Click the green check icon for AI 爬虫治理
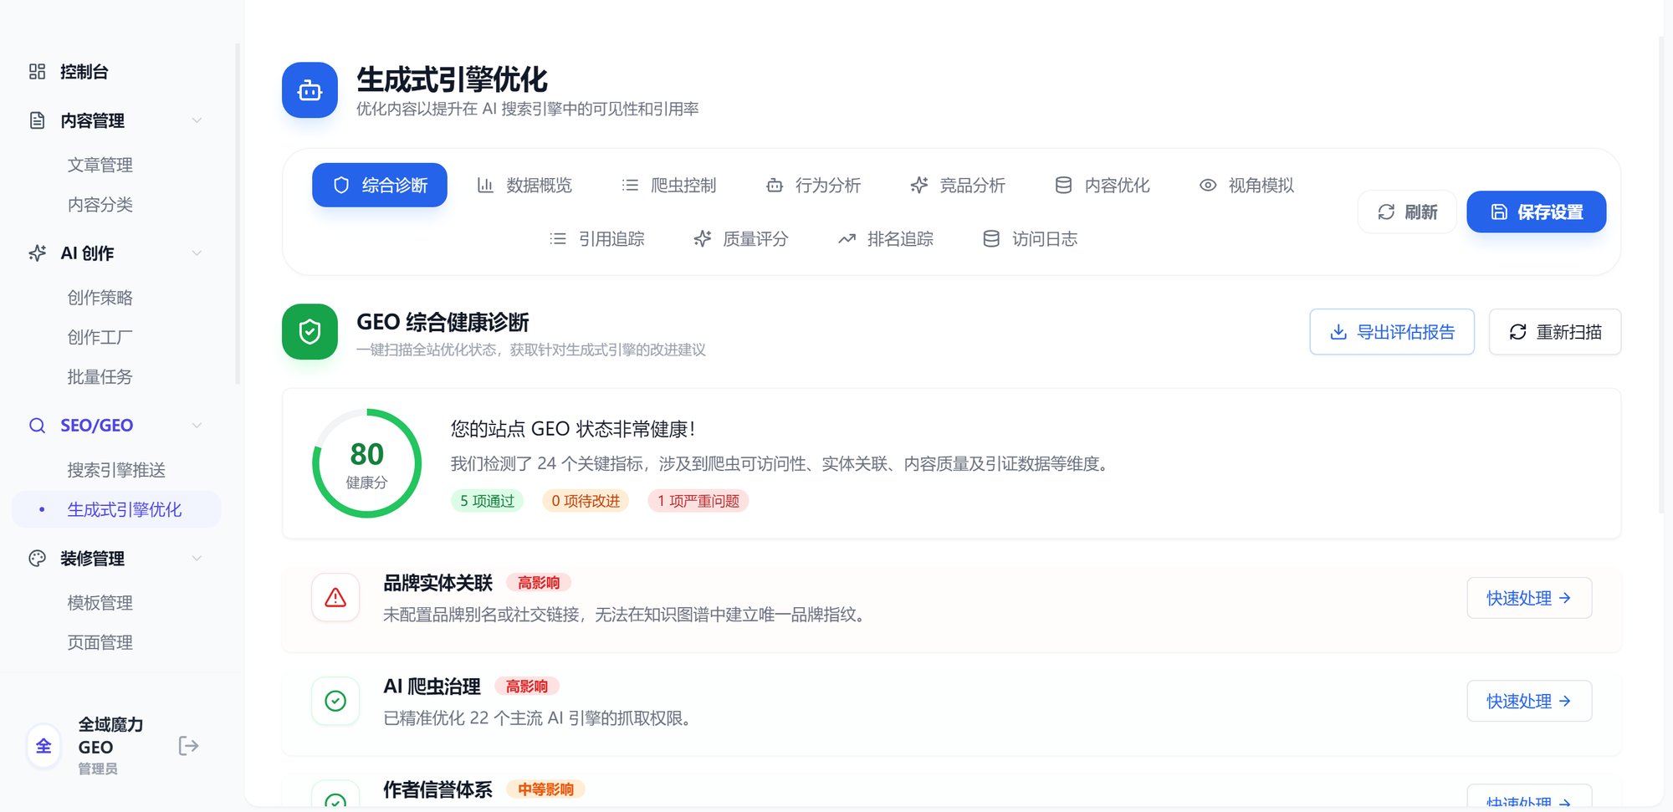The height and width of the screenshot is (812, 1673). coord(335,701)
